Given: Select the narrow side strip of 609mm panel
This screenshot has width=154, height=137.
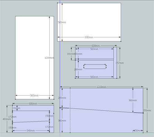Looking at the screenshot, I should (115, 63).
